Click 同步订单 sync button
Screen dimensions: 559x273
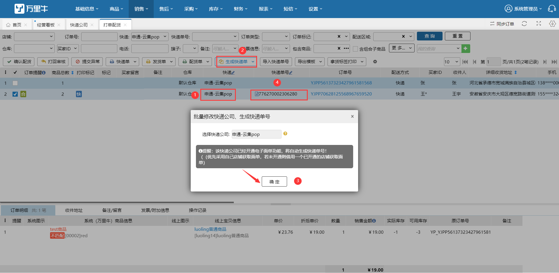coord(502,24)
